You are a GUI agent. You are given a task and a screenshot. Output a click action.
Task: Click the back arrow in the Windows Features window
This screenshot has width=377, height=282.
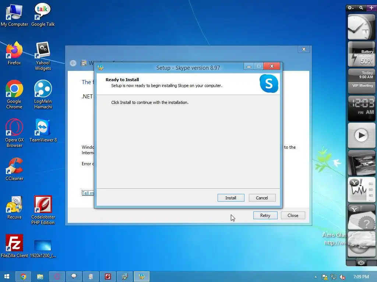pos(73,63)
